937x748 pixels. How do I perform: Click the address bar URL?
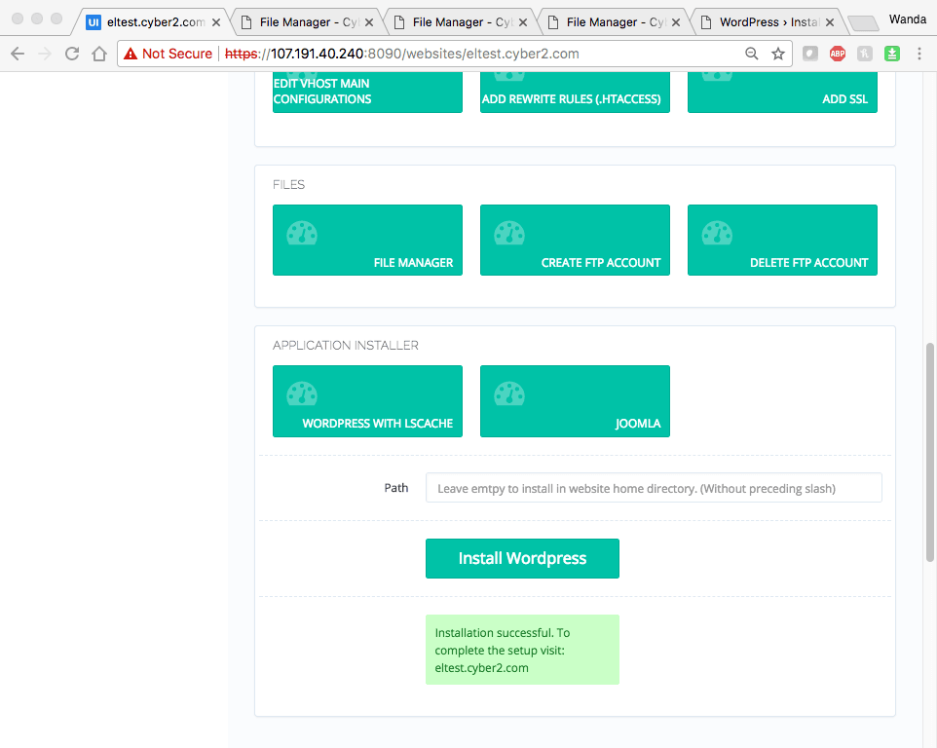pyautogui.click(x=401, y=54)
